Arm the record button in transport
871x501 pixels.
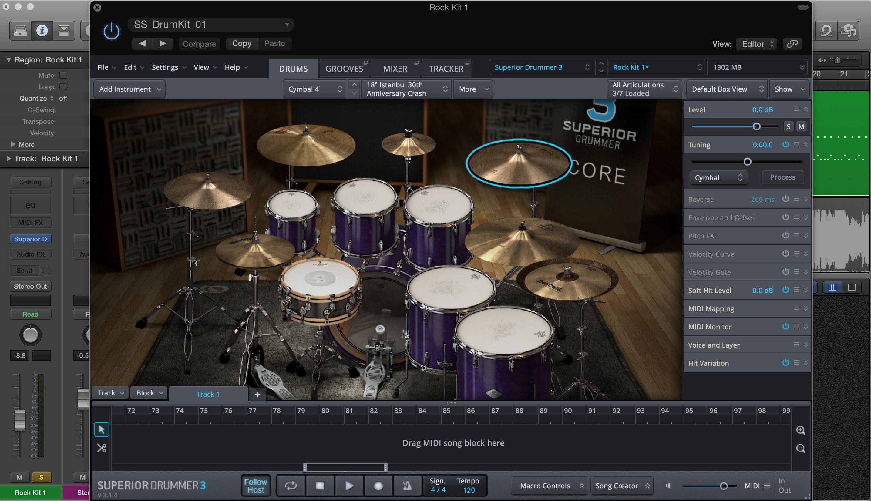(378, 486)
